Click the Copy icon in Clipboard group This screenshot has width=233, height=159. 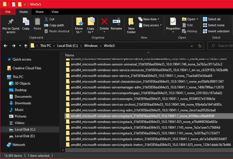tap(26, 22)
